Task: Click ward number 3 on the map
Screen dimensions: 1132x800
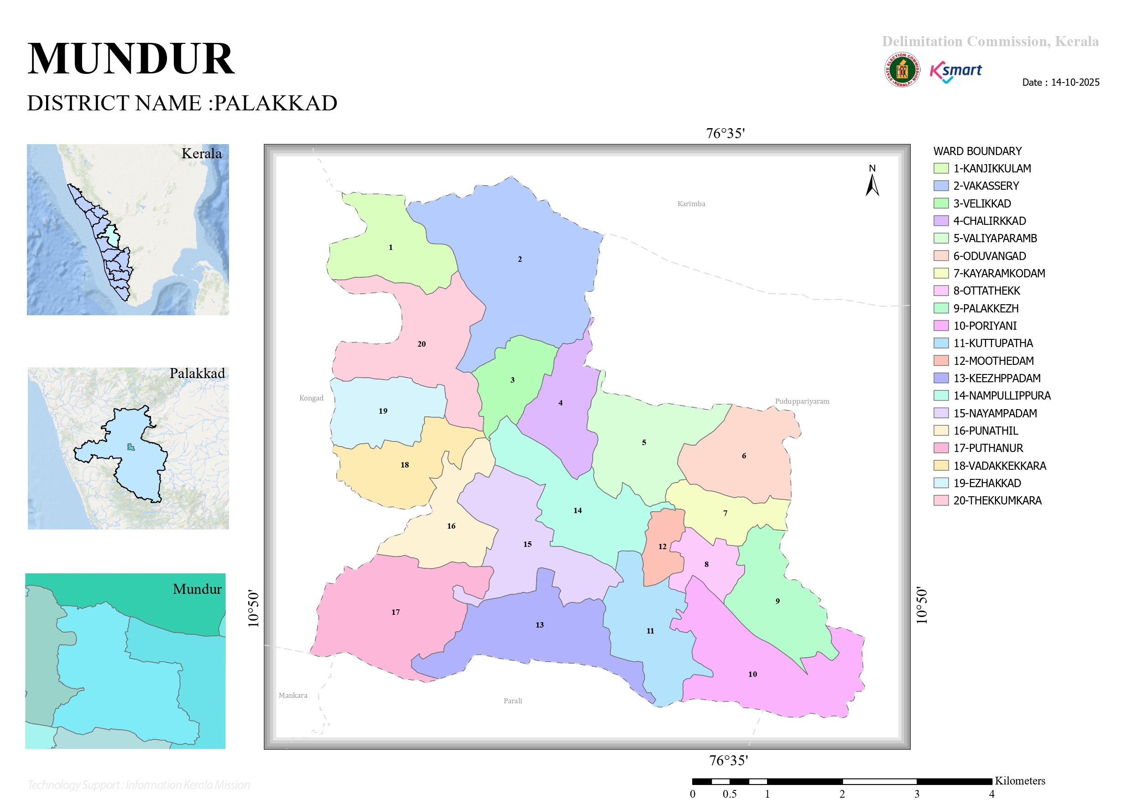Action: tap(512, 380)
